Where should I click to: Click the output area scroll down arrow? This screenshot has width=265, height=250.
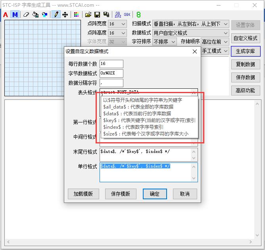click(x=257, y=235)
